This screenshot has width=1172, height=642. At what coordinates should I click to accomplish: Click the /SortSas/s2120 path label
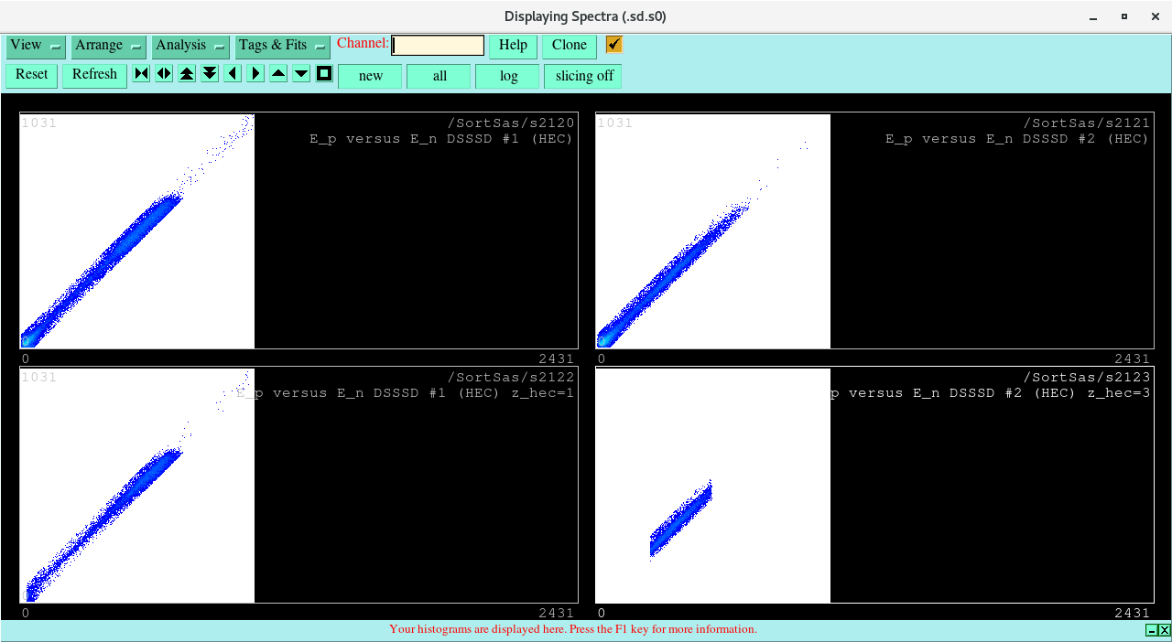tap(511, 123)
